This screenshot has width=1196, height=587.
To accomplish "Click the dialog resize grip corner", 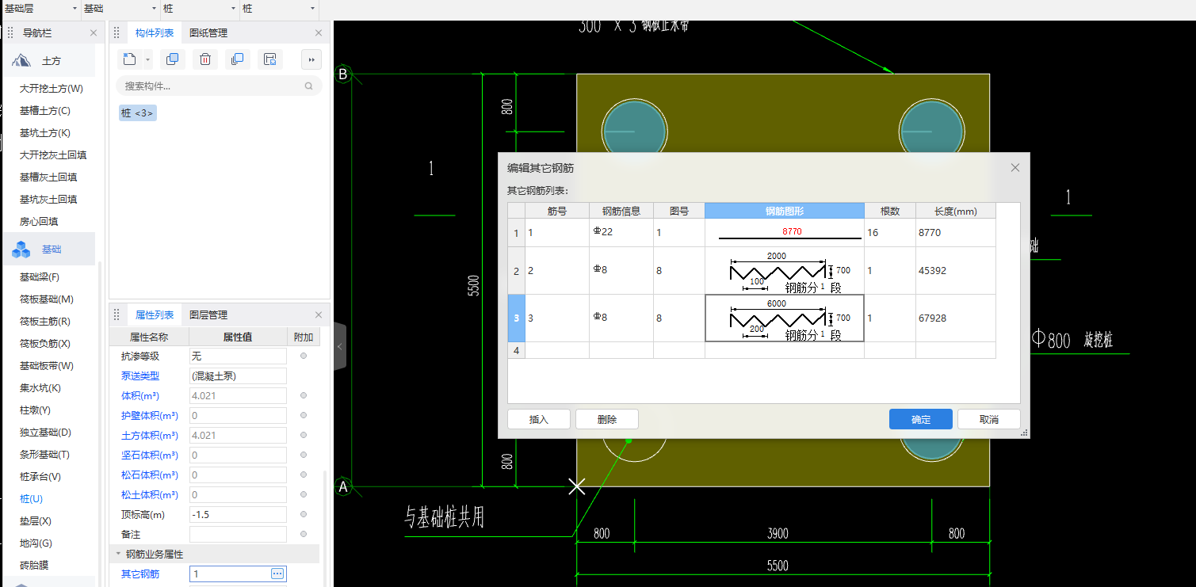I will tap(1024, 433).
